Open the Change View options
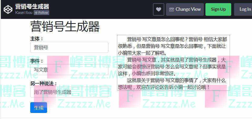 tap(185, 9)
